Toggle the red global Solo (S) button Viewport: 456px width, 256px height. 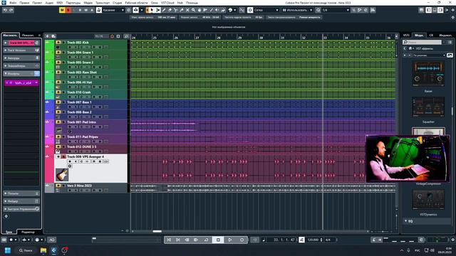point(68,10)
